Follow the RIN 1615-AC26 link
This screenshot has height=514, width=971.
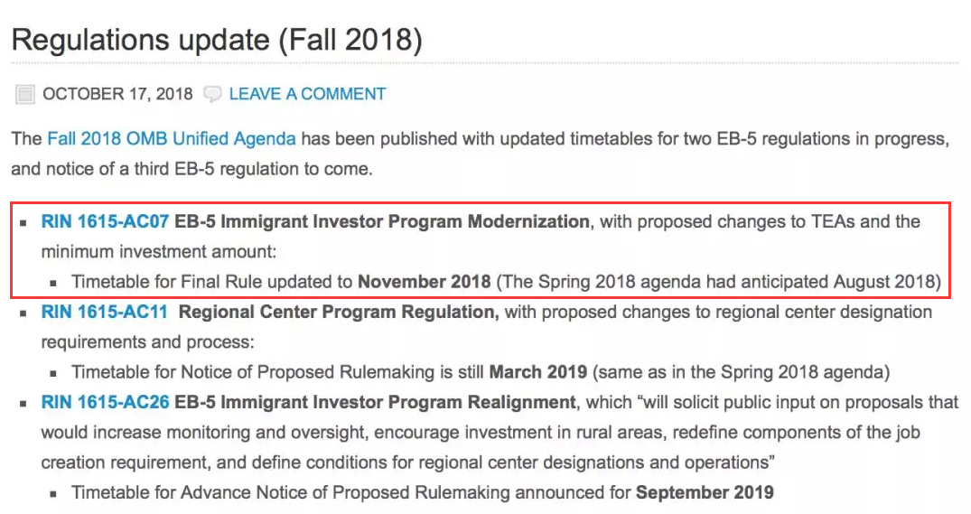pyautogui.click(x=105, y=402)
